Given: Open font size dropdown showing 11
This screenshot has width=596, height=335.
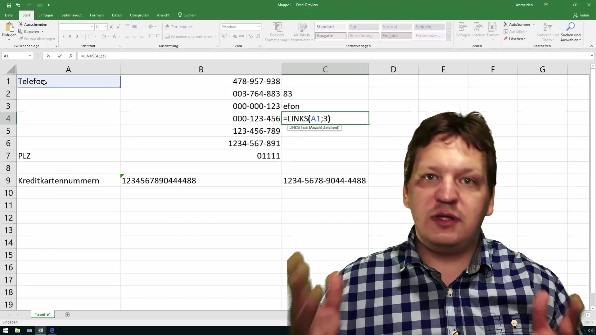Looking at the screenshot, I should click(106, 27).
